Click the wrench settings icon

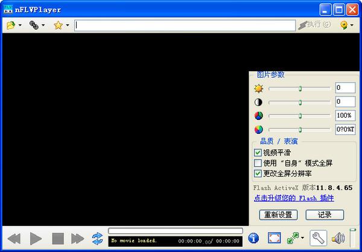(318, 238)
